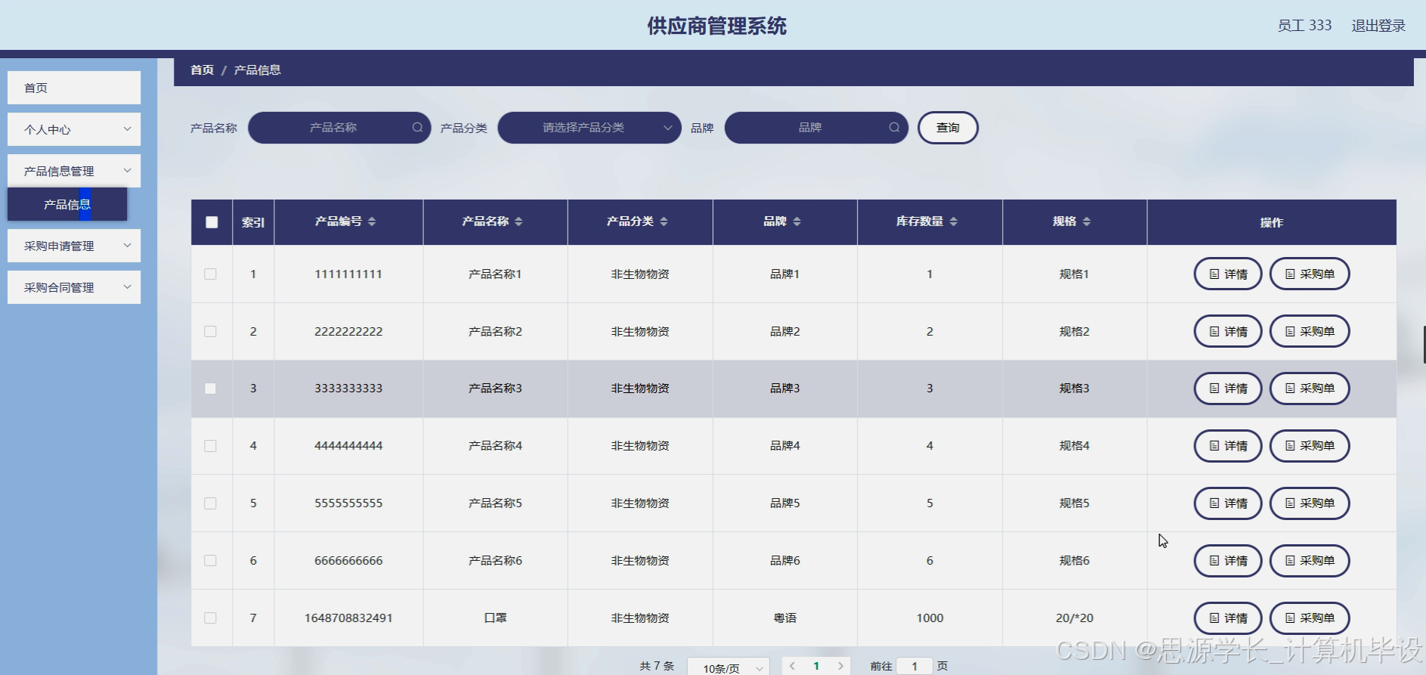This screenshot has width=1426, height=675.
Task: Go to previous page arrow in pagination
Action: (x=792, y=666)
